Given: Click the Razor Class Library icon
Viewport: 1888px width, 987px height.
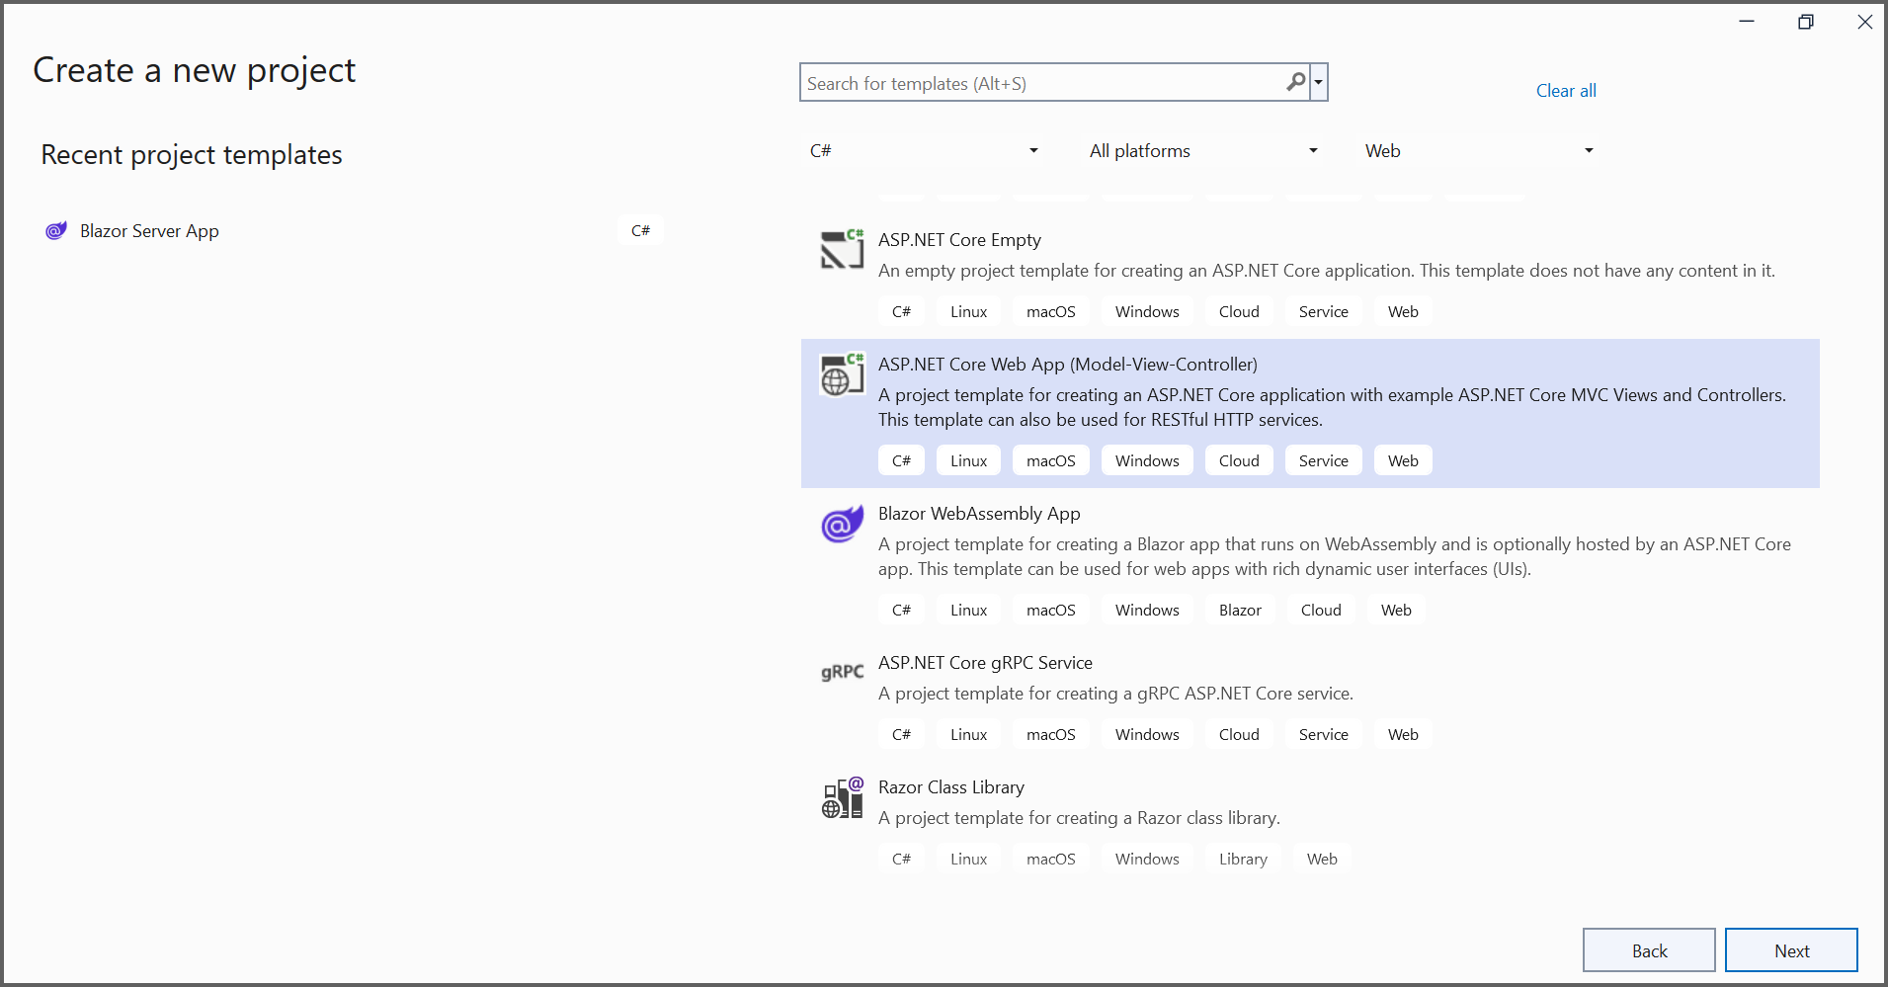Looking at the screenshot, I should click(x=842, y=797).
